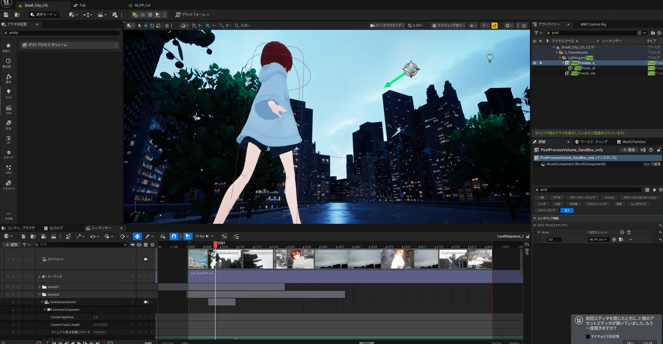Expand the Scene01 folder in Sequencer
This screenshot has height=344, width=663.
(40, 287)
